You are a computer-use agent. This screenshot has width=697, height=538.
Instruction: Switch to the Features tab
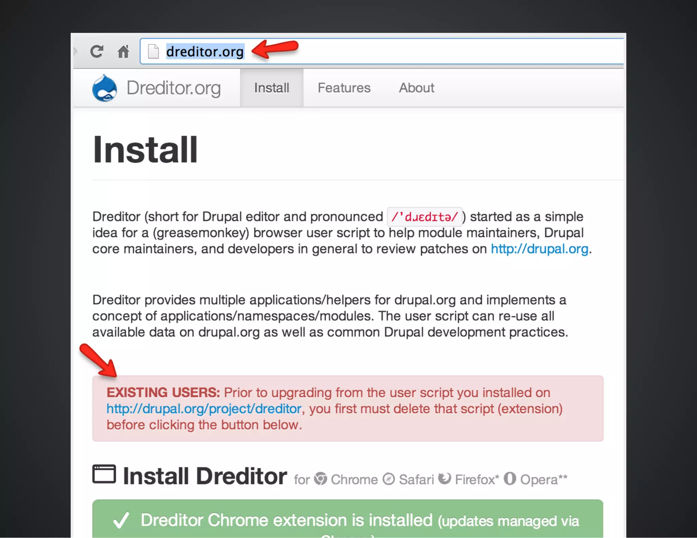(x=344, y=88)
